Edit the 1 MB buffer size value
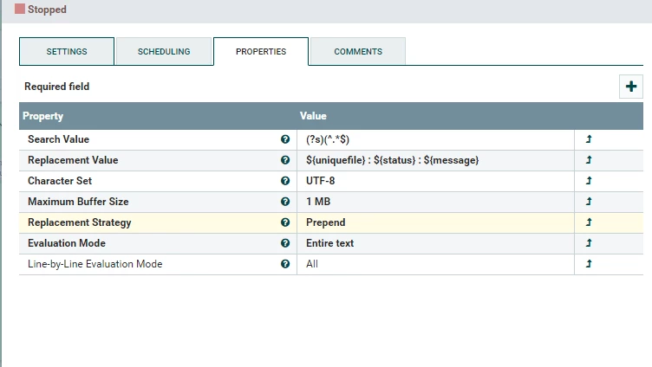 pyautogui.click(x=436, y=202)
